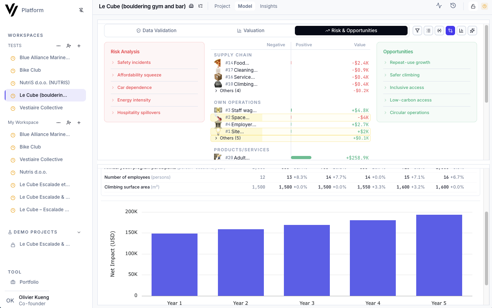Click the unlock padlock icon top right
The width and height of the screenshot is (492, 308).
[473, 6]
